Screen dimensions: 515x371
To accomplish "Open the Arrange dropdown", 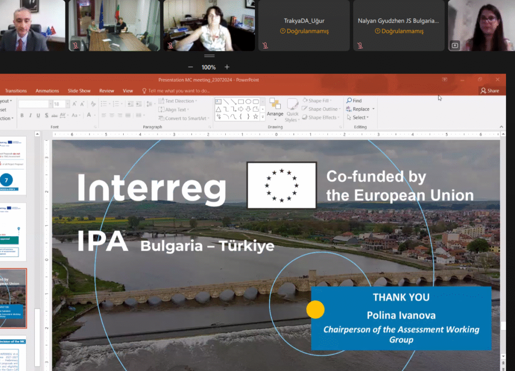I will [275, 114].
